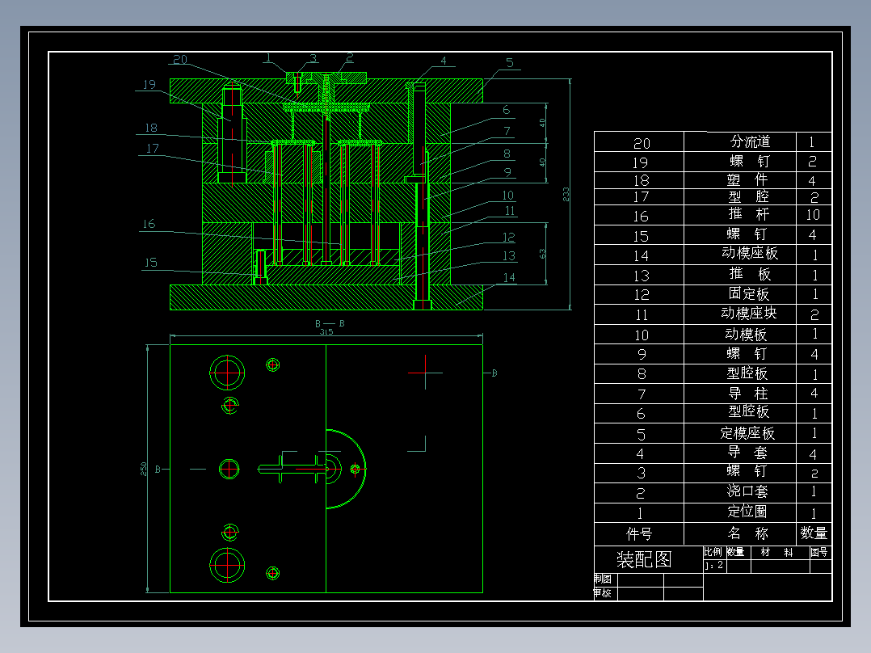Image resolution: width=871 pixels, height=653 pixels.
Task: Click the 导柱 name in row 7
Action: coord(747,394)
